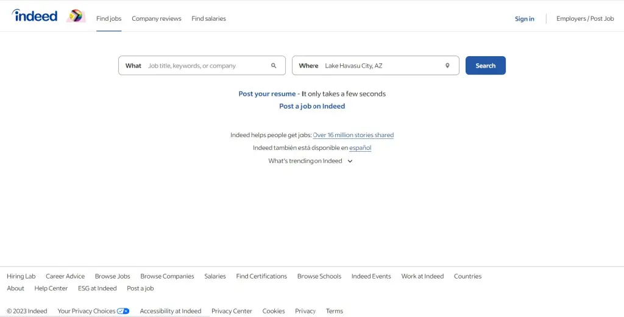The height and width of the screenshot is (317, 624).
Task: Open About footer link
Action: 15,288
